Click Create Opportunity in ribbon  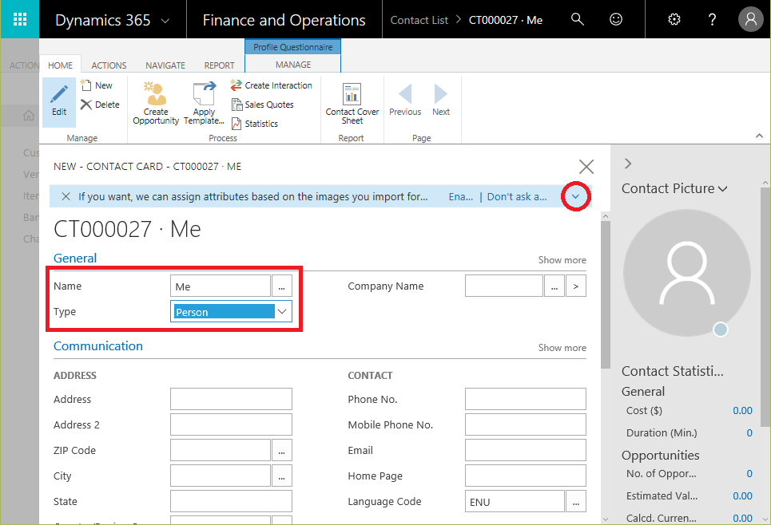(156, 103)
